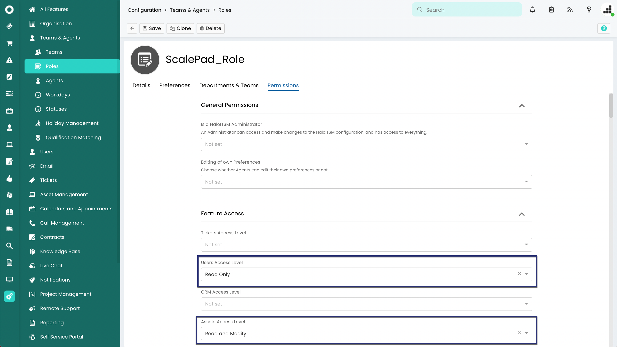Viewport: 617px width, 347px height.
Task: Click the HaloITSM logo icon
Action: [9, 10]
